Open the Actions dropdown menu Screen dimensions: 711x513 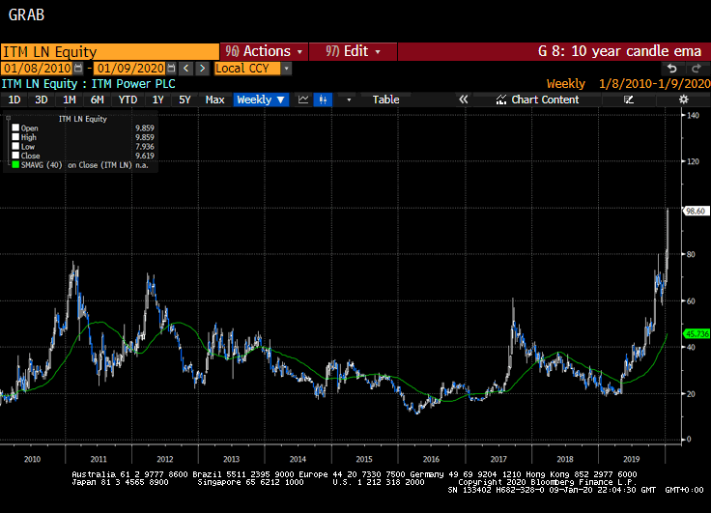(x=264, y=51)
